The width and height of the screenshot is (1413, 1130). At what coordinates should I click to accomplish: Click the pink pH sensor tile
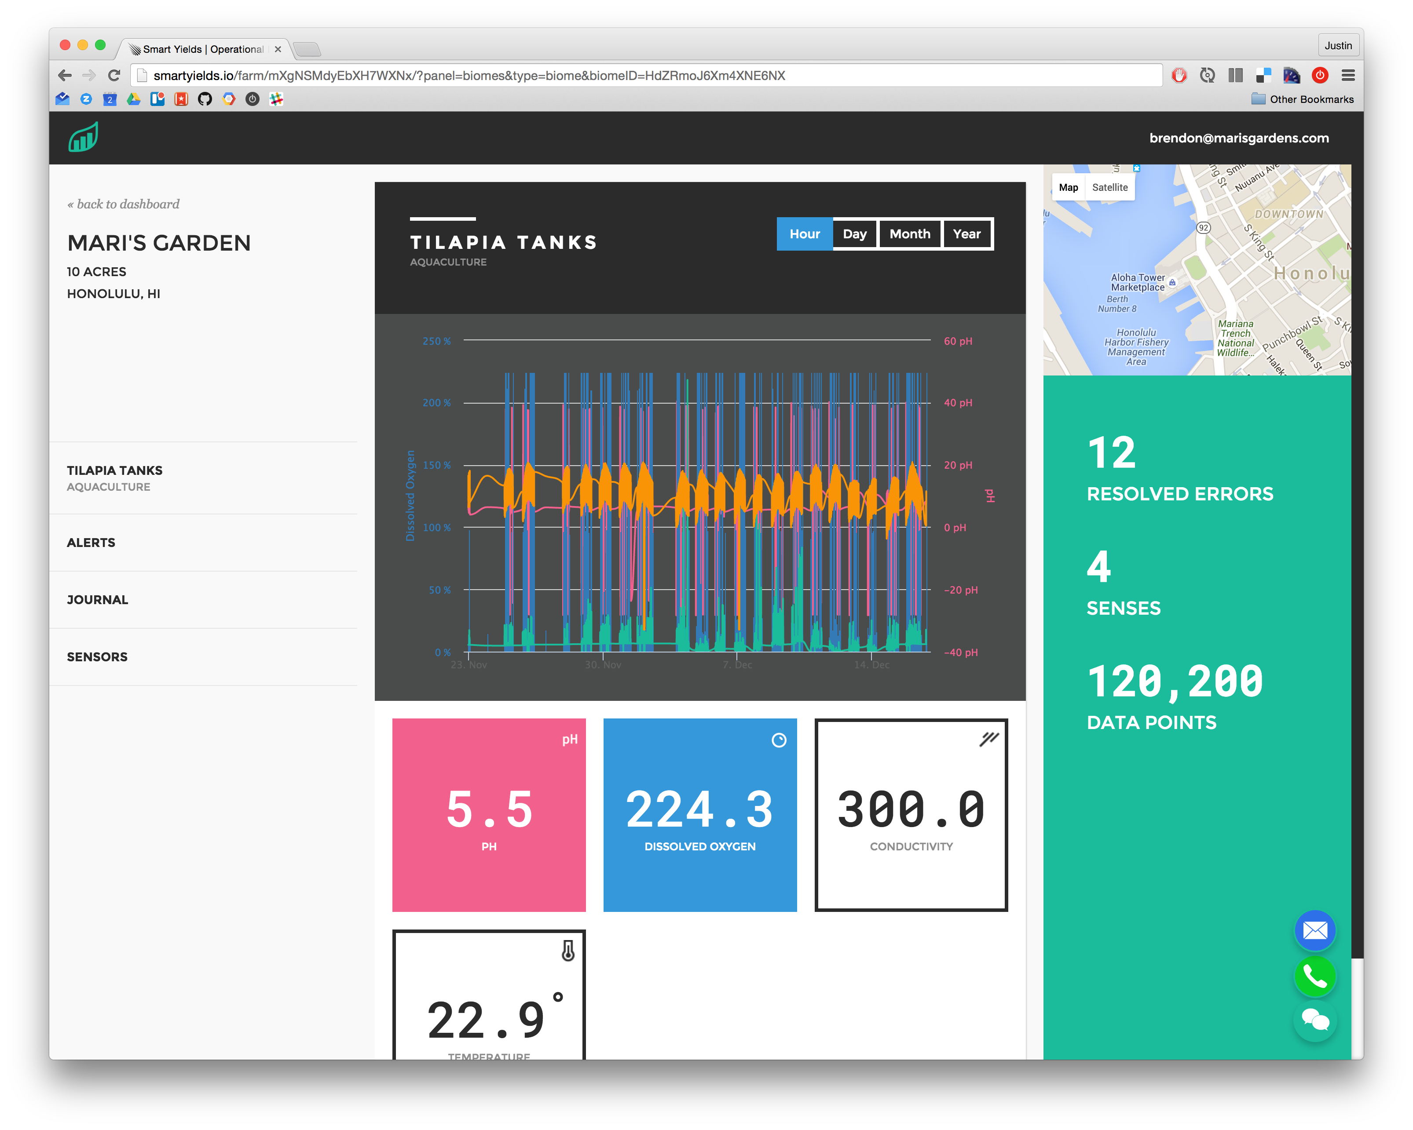coord(488,814)
